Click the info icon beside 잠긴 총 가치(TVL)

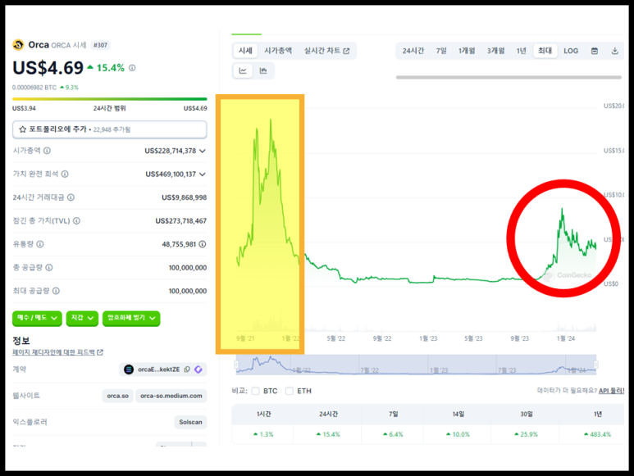76,221
